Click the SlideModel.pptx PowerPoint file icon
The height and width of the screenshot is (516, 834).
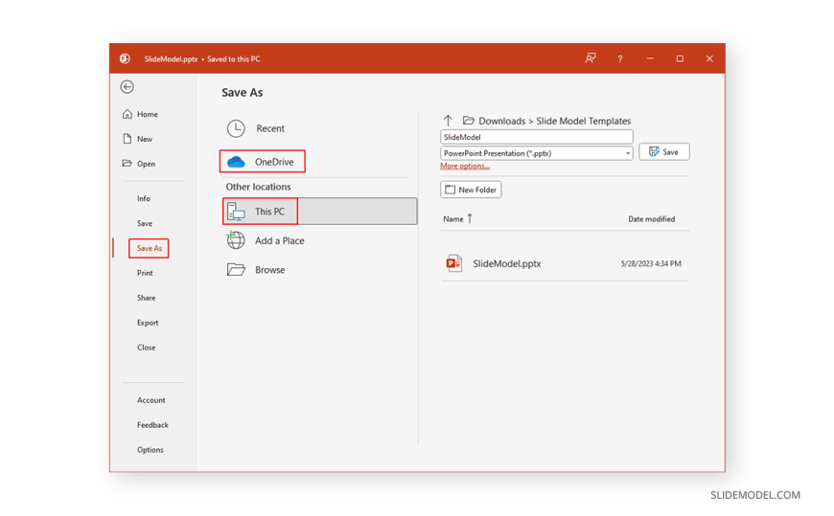tap(454, 263)
